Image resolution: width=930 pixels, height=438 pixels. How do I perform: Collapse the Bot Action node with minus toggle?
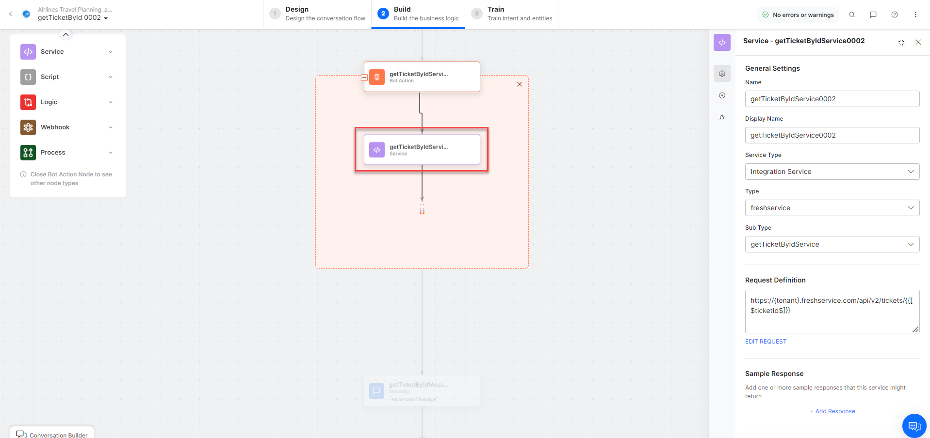364,77
